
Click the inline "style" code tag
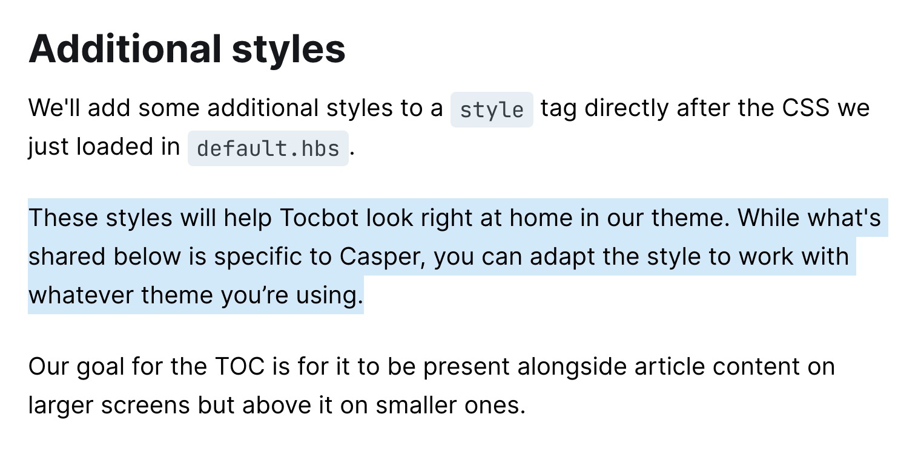tap(491, 110)
